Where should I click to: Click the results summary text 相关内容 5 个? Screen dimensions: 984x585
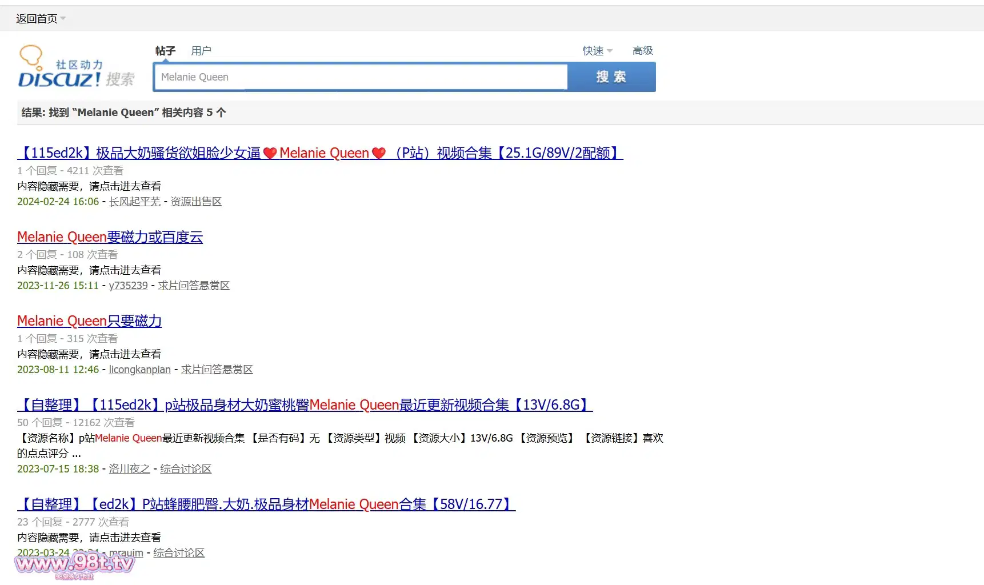click(x=194, y=113)
